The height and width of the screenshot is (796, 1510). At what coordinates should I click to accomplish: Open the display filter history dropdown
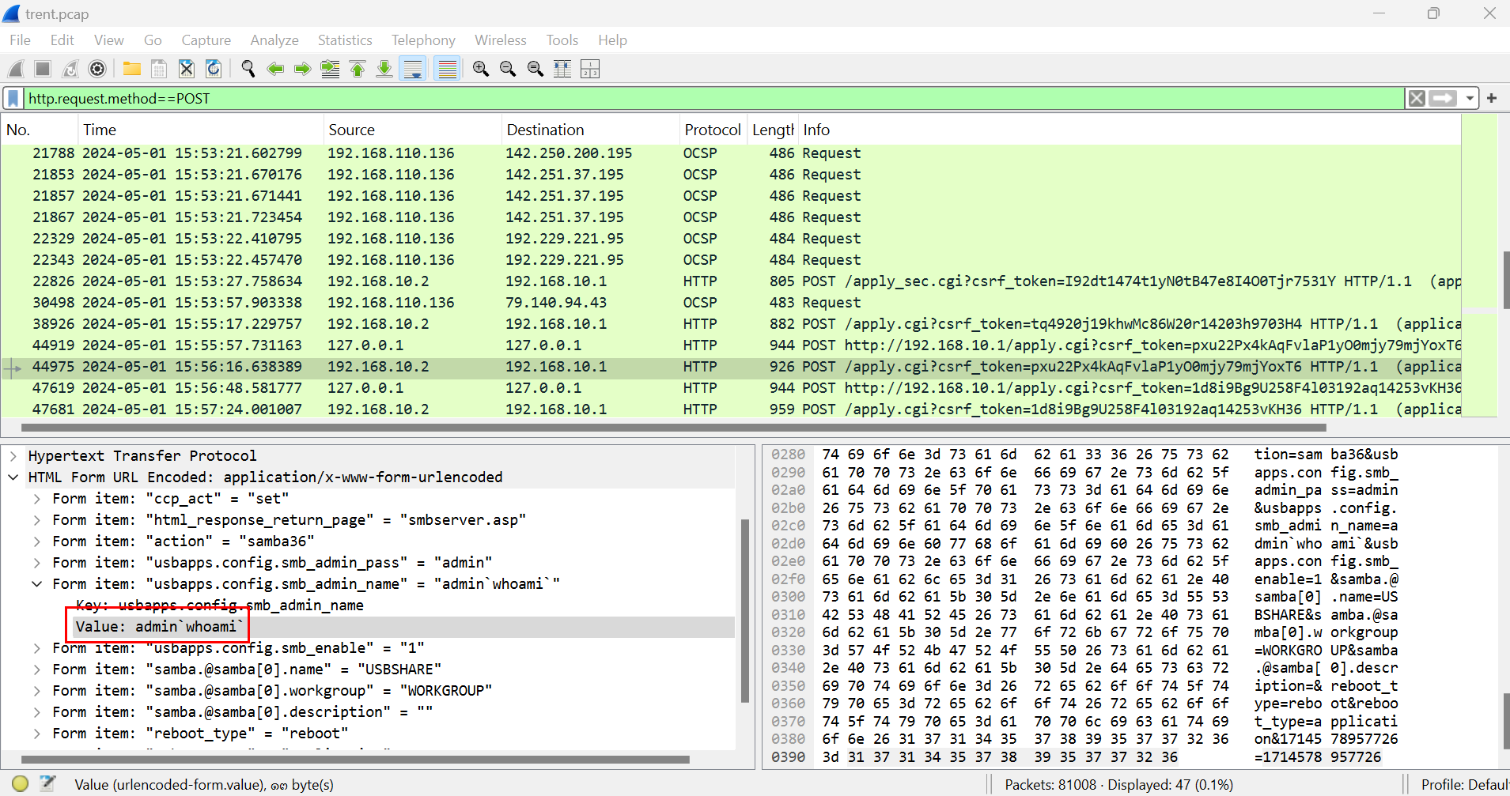coord(1469,99)
